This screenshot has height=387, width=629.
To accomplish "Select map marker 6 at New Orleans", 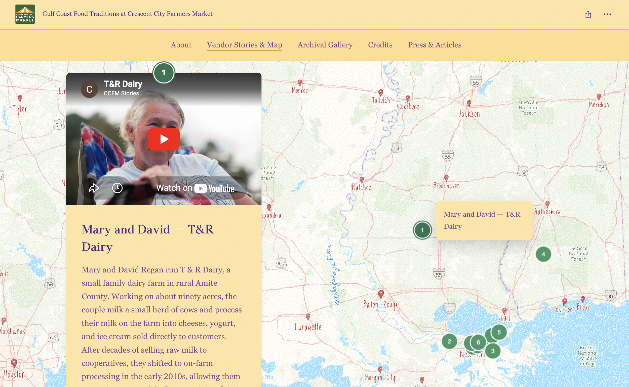I will [x=478, y=342].
